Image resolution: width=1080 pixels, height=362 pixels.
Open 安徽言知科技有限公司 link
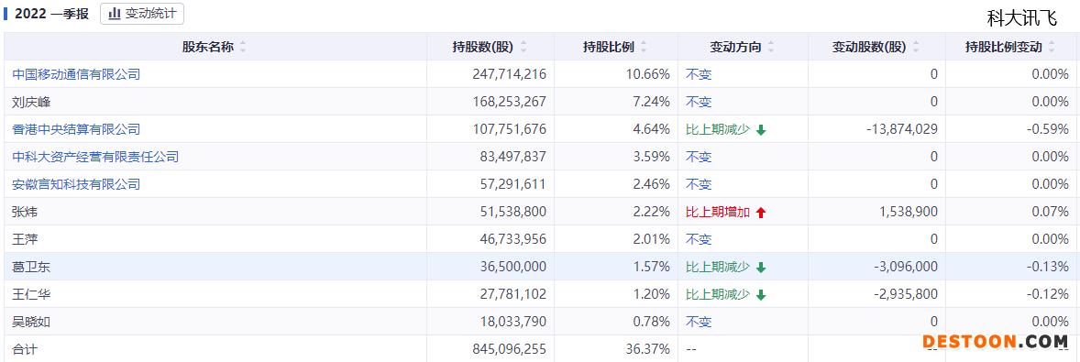point(76,184)
